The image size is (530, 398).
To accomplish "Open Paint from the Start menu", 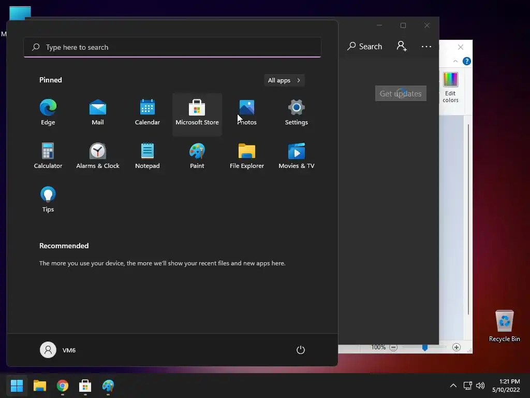I will (197, 156).
